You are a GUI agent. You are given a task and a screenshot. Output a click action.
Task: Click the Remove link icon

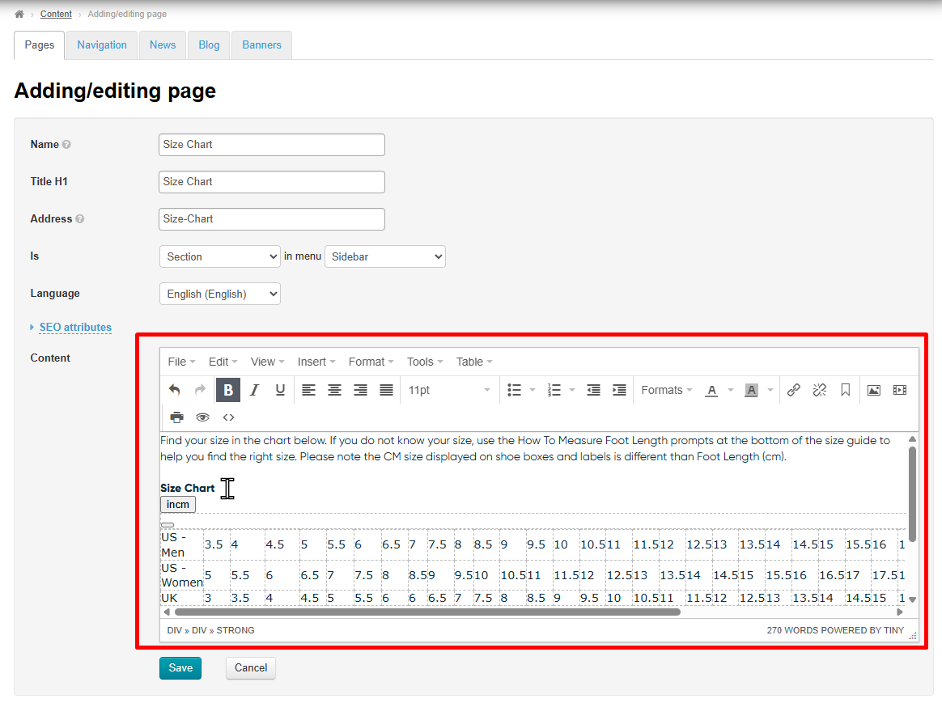[x=819, y=390]
